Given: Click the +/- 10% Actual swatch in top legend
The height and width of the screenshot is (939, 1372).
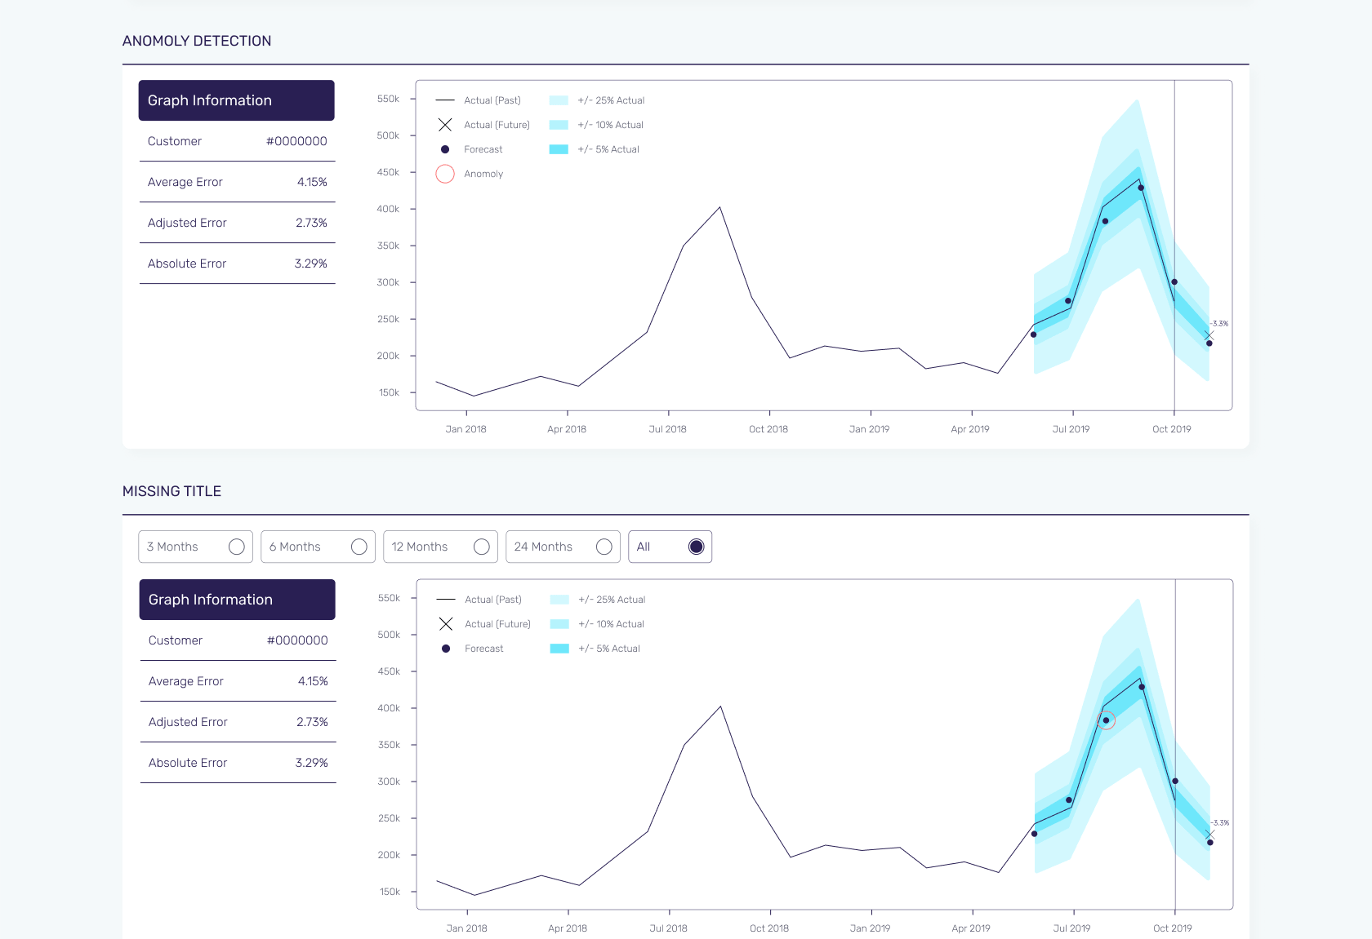Looking at the screenshot, I should (559, 125).
